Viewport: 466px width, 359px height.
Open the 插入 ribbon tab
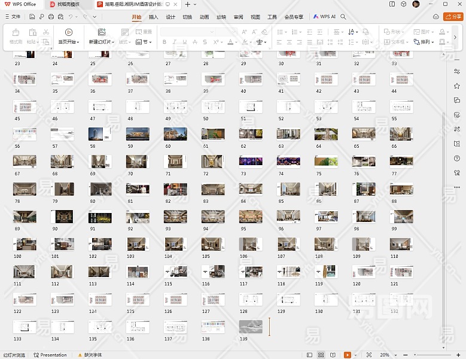[153, 17]
